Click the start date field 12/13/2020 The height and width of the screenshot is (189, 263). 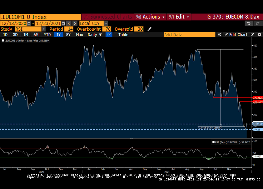point(14,23)
